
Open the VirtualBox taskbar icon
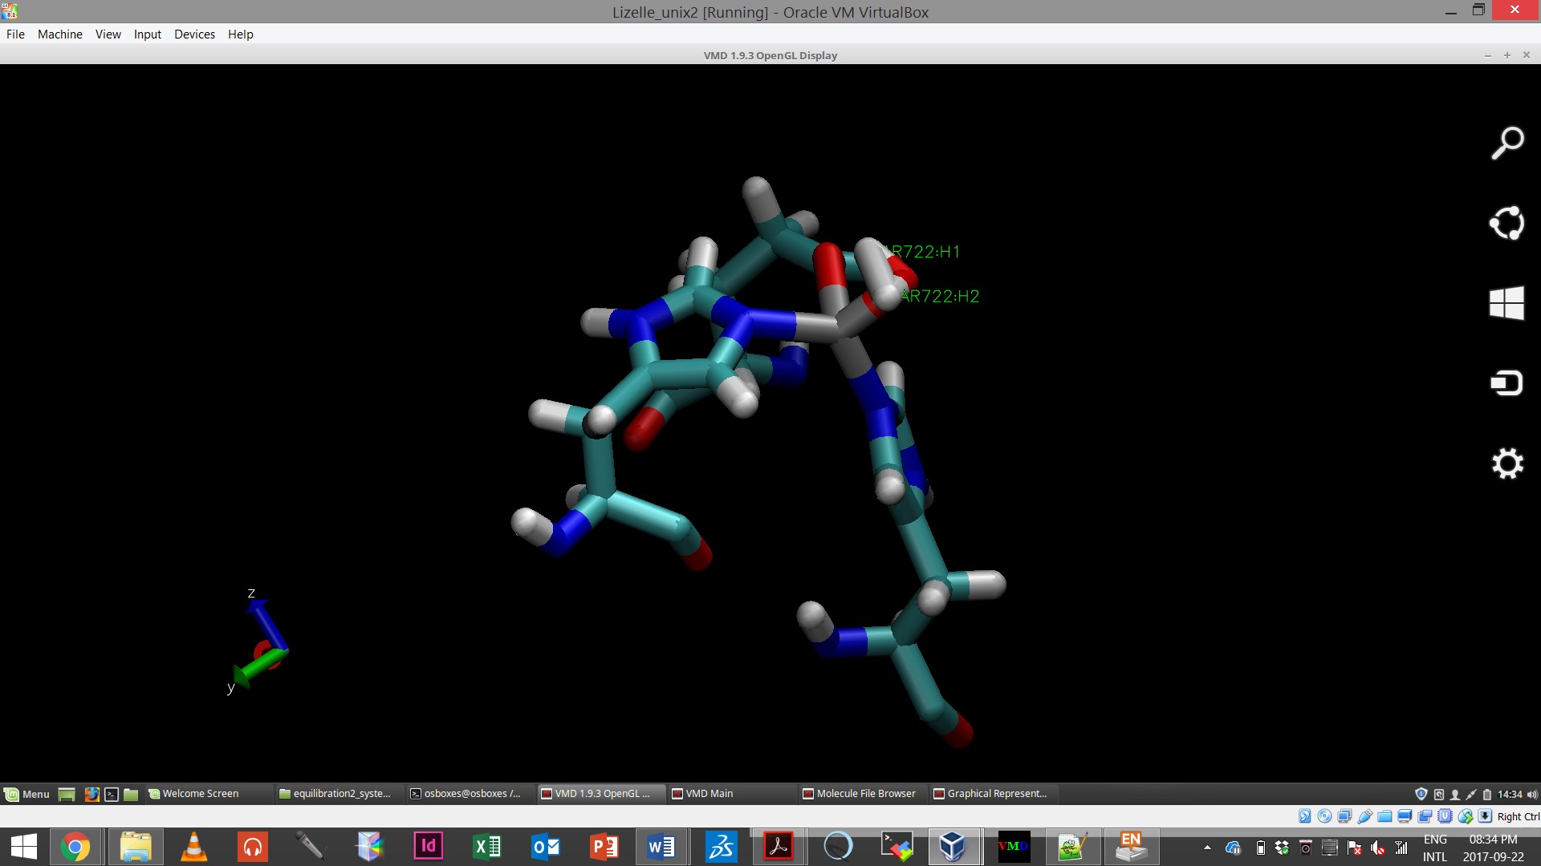(x=953, y=847)
